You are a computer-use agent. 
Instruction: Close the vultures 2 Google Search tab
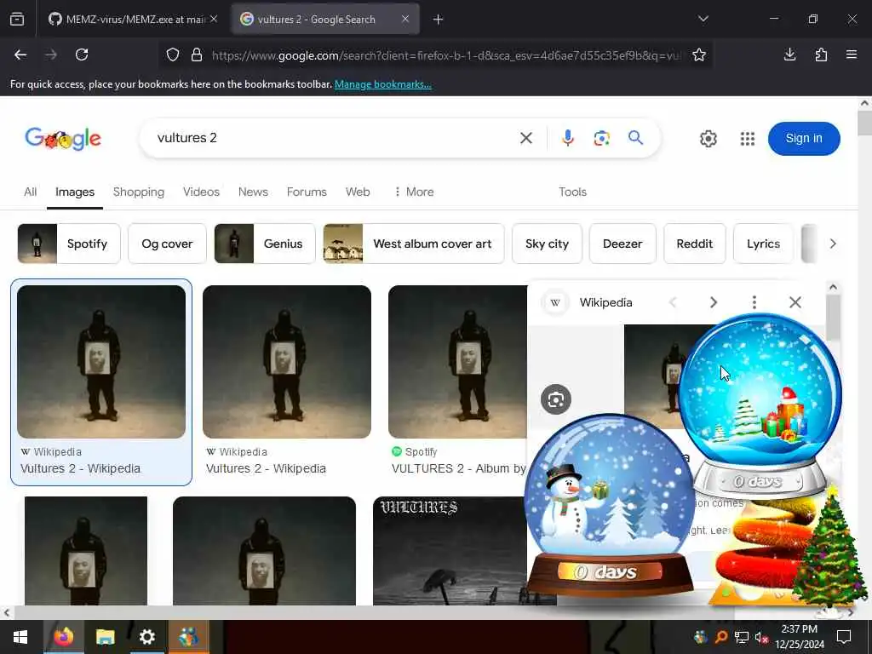click(x=405, y=19)
